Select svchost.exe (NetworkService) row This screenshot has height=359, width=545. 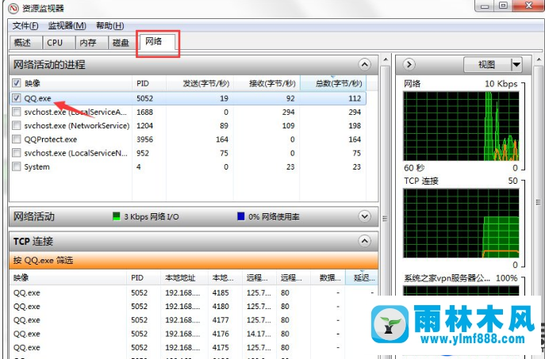(x=188, y=125)
